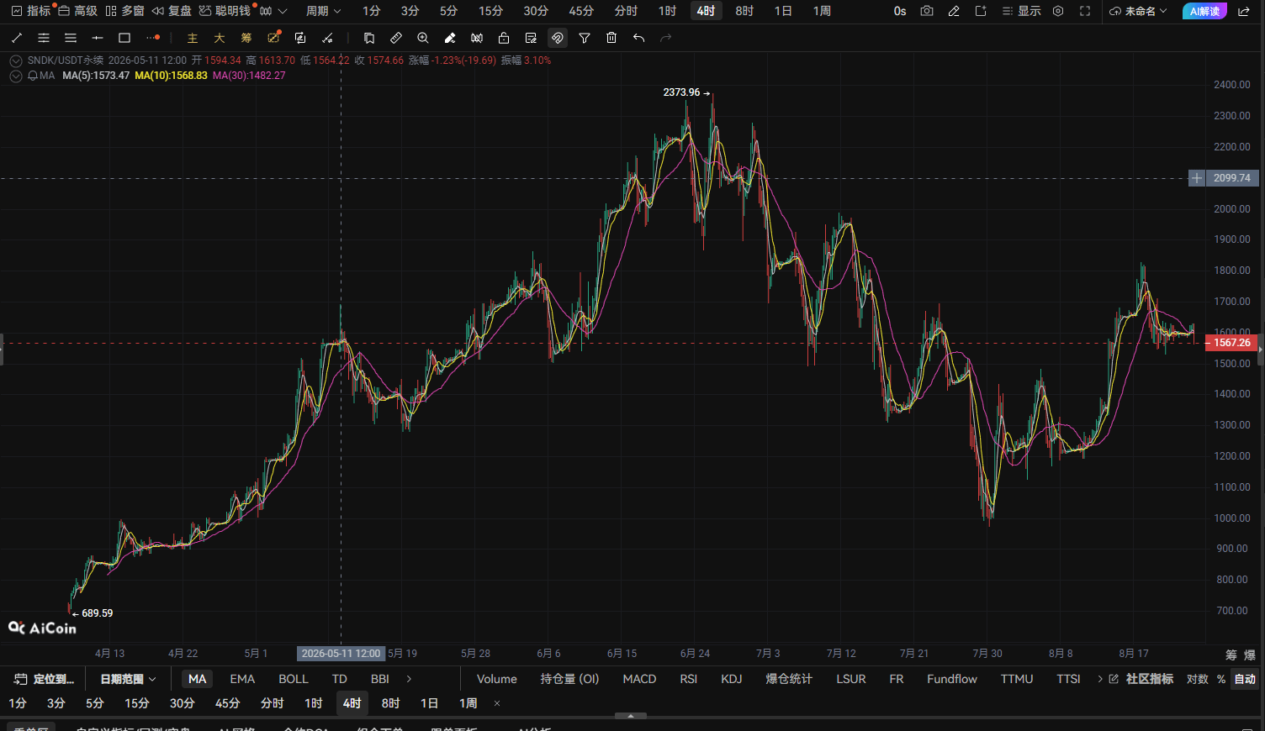Screen dimensions: 1265x731
Task: Toggle logarithmic scale 对数
Action: (x=1198, y=679)
